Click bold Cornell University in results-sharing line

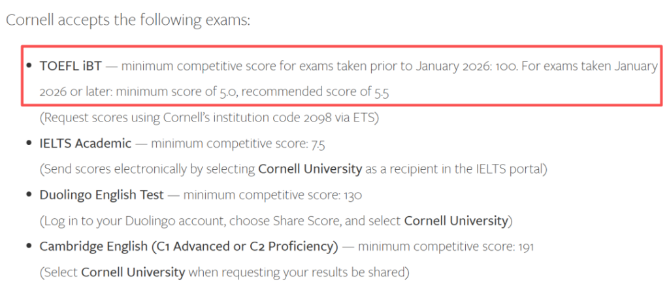click(133, 272)
